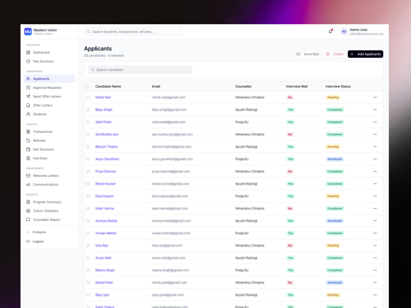411x308 pixels.
Task: Open row actions for Nehal Nair
Action: point(375,97)
